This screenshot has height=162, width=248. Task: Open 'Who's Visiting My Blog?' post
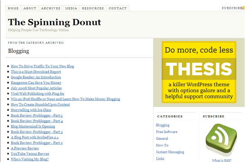tap(30, 159)
